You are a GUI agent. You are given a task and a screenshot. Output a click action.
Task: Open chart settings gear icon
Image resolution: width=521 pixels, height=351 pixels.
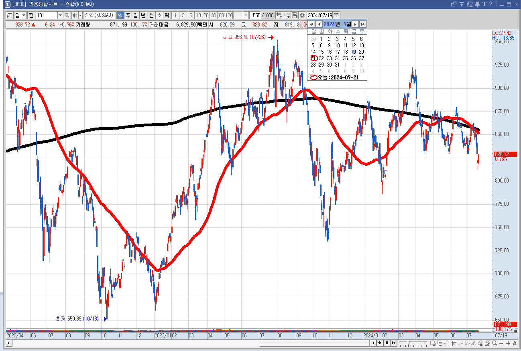pos(302,15)
